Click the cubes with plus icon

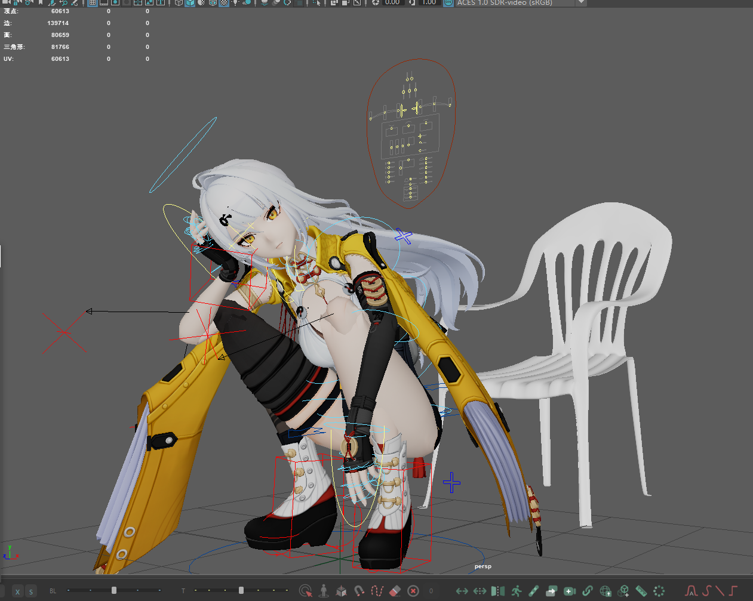coord(623,591)
